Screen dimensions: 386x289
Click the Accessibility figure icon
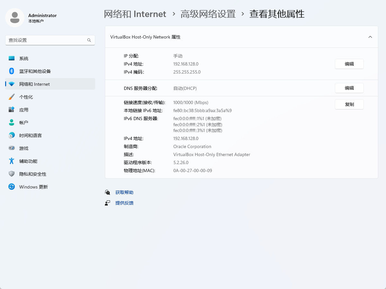pos(12,161)
